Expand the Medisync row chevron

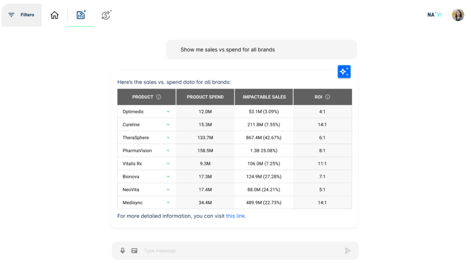pos(168,203)
